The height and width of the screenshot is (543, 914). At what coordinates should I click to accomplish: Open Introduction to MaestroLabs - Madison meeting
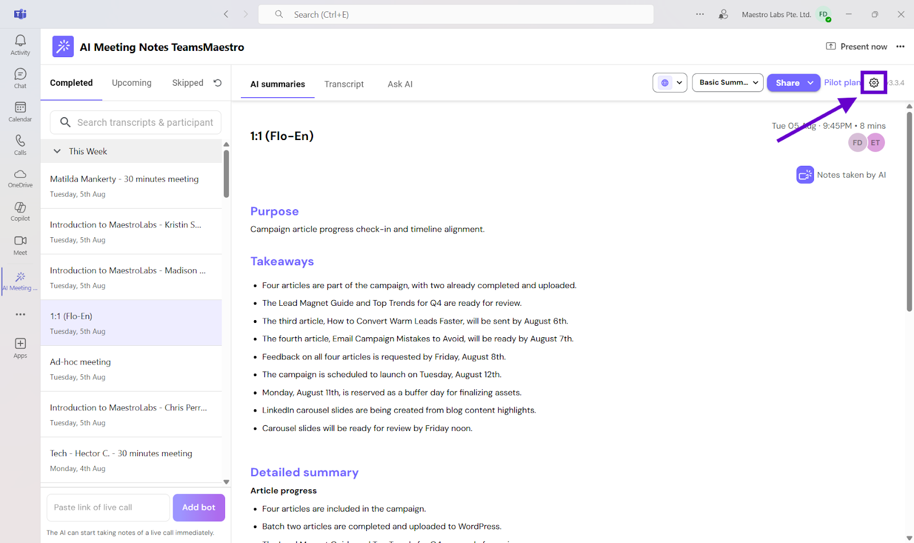[131, 277]
